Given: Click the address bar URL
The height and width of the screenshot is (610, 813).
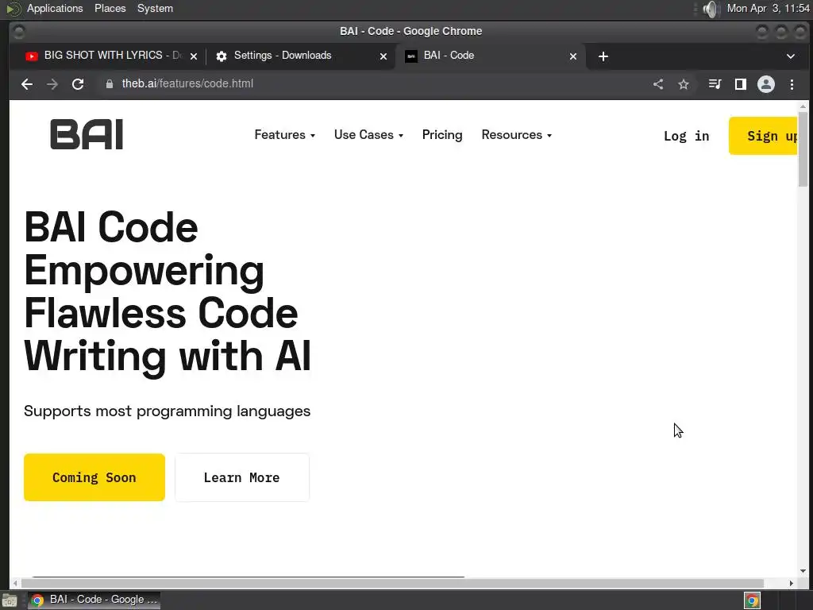Looking at the screenshot, I should (187, 83).
